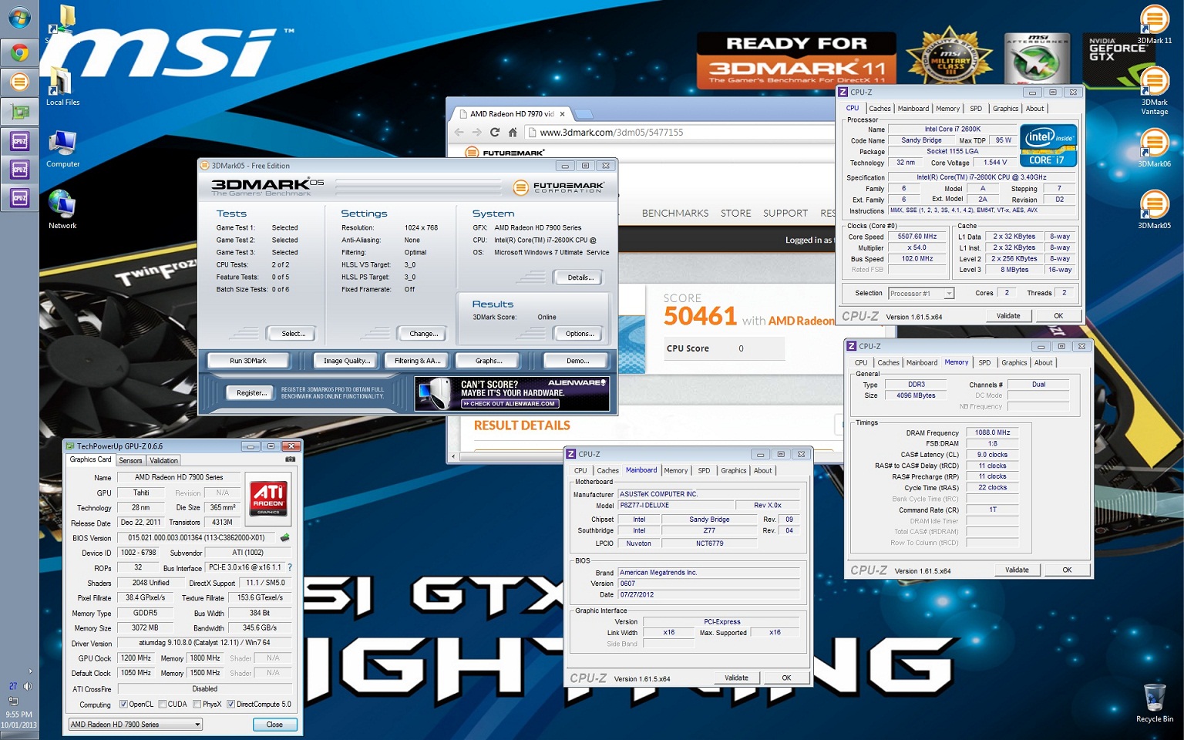Click the Futuremark logo in 3DMark05 window
1184x740 pixels.
[x=559, y=187]
